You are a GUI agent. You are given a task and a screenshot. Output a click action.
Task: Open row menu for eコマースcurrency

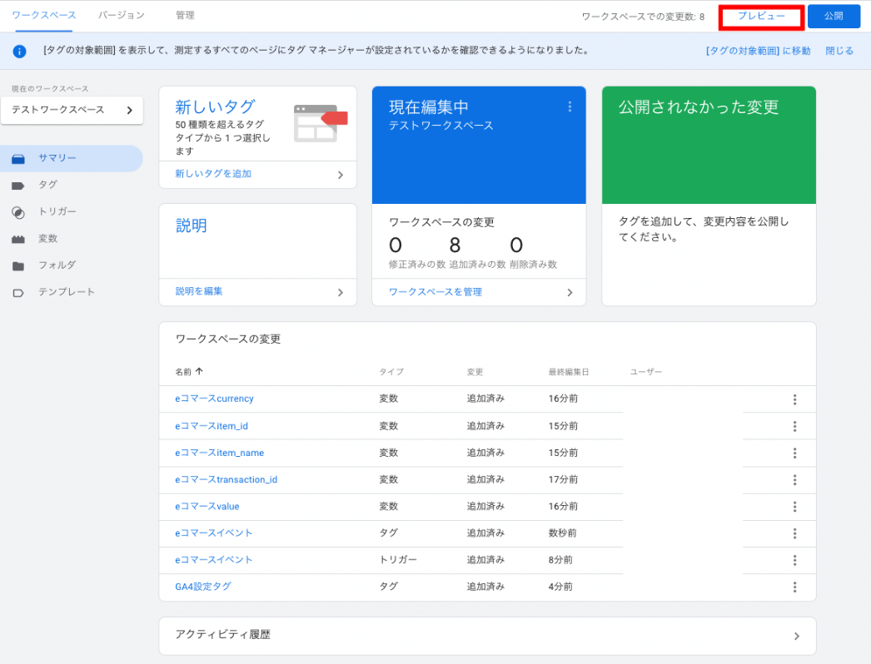(x=795, y=399)
